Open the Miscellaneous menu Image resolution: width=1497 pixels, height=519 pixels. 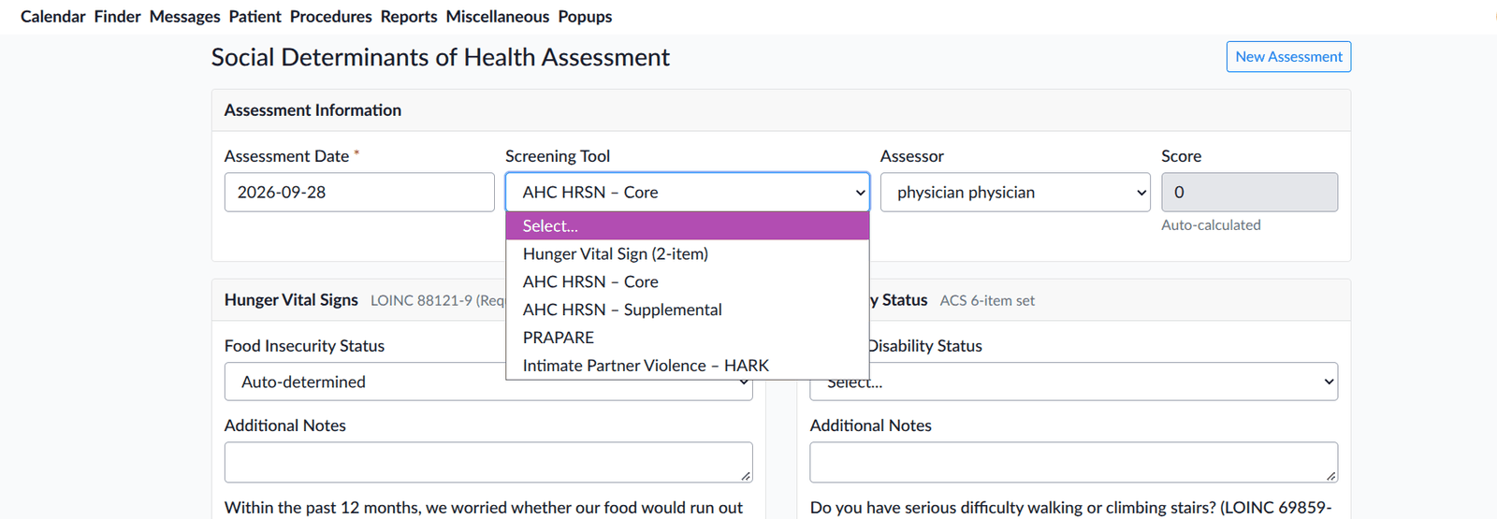498,17
